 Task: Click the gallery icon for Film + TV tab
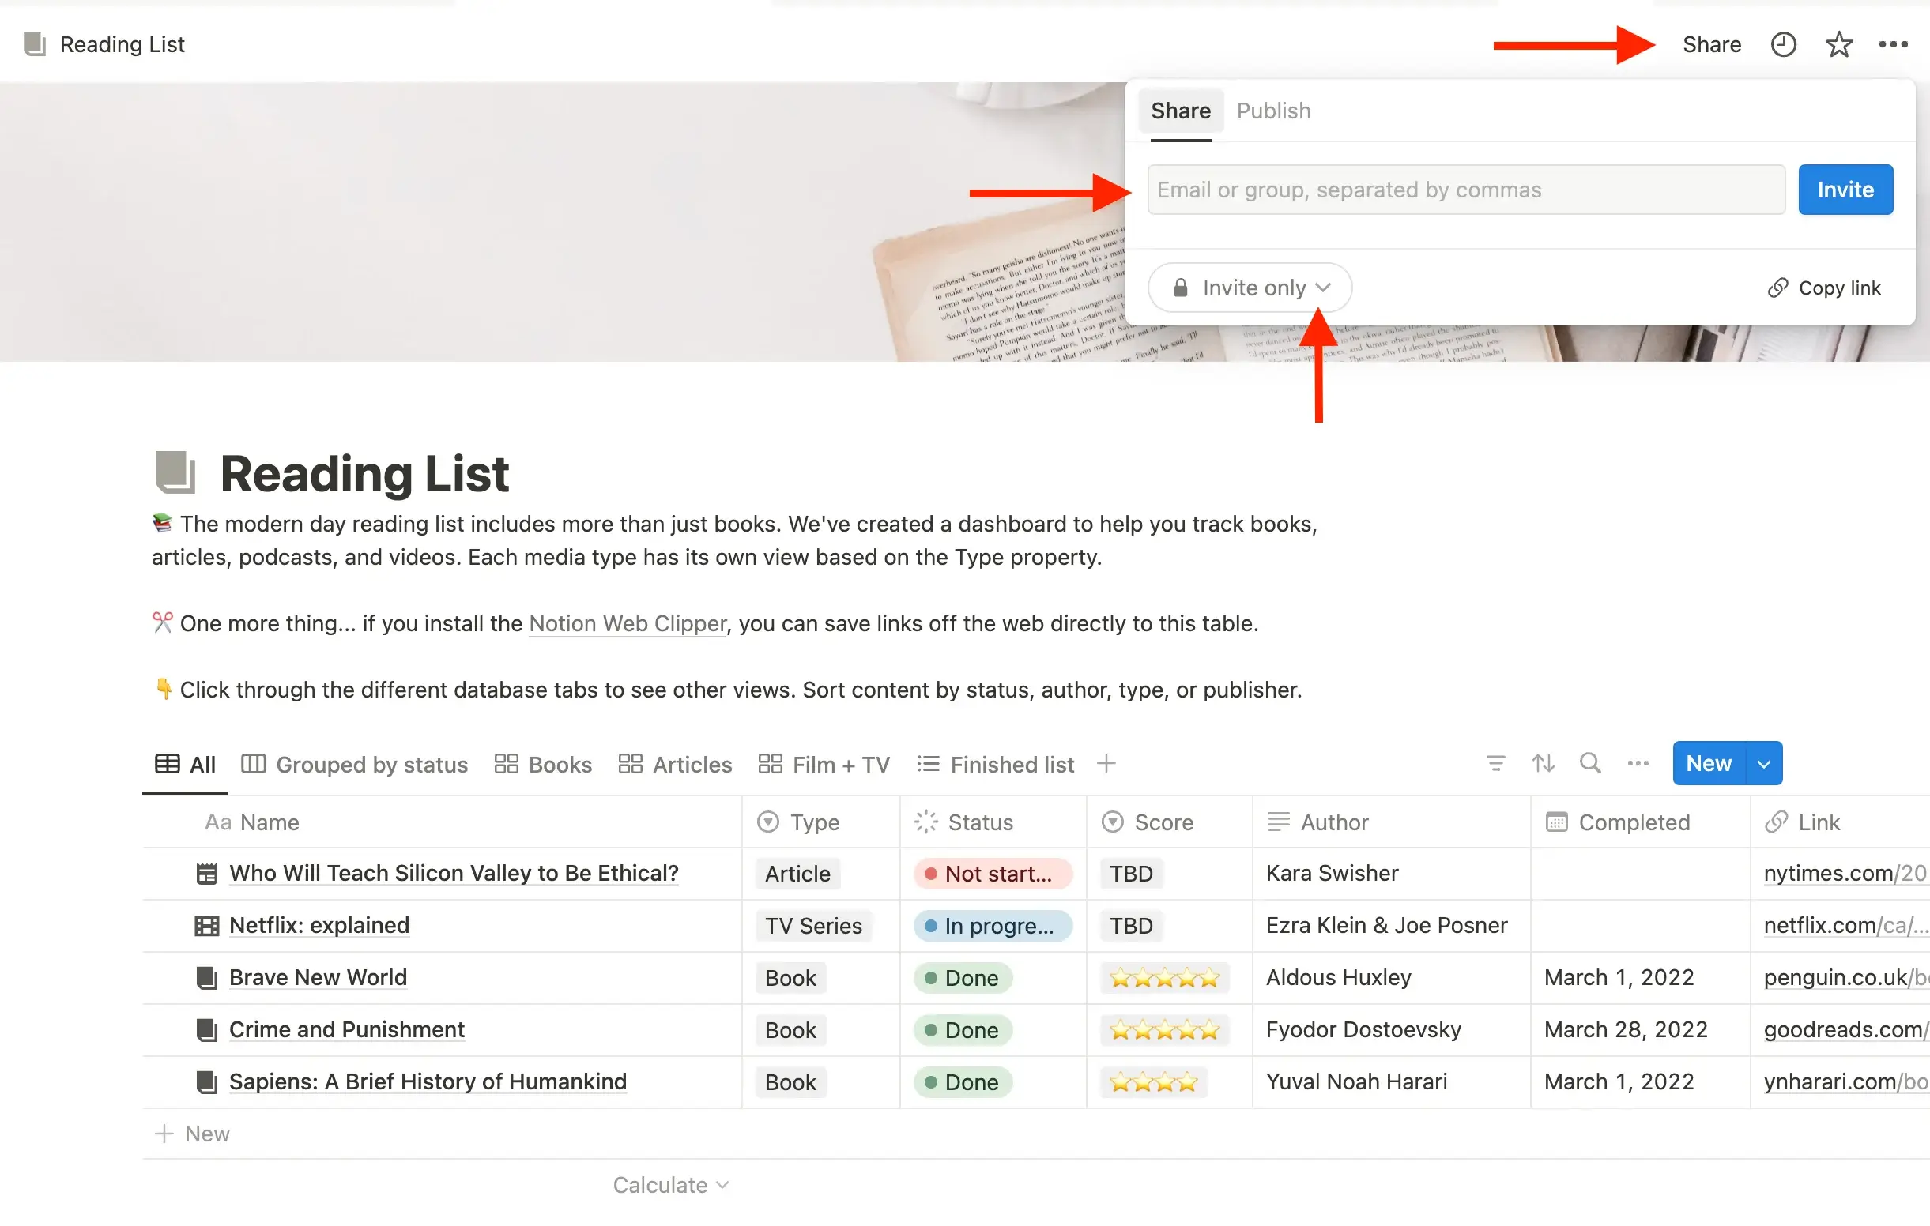click(x=771, y=763)
